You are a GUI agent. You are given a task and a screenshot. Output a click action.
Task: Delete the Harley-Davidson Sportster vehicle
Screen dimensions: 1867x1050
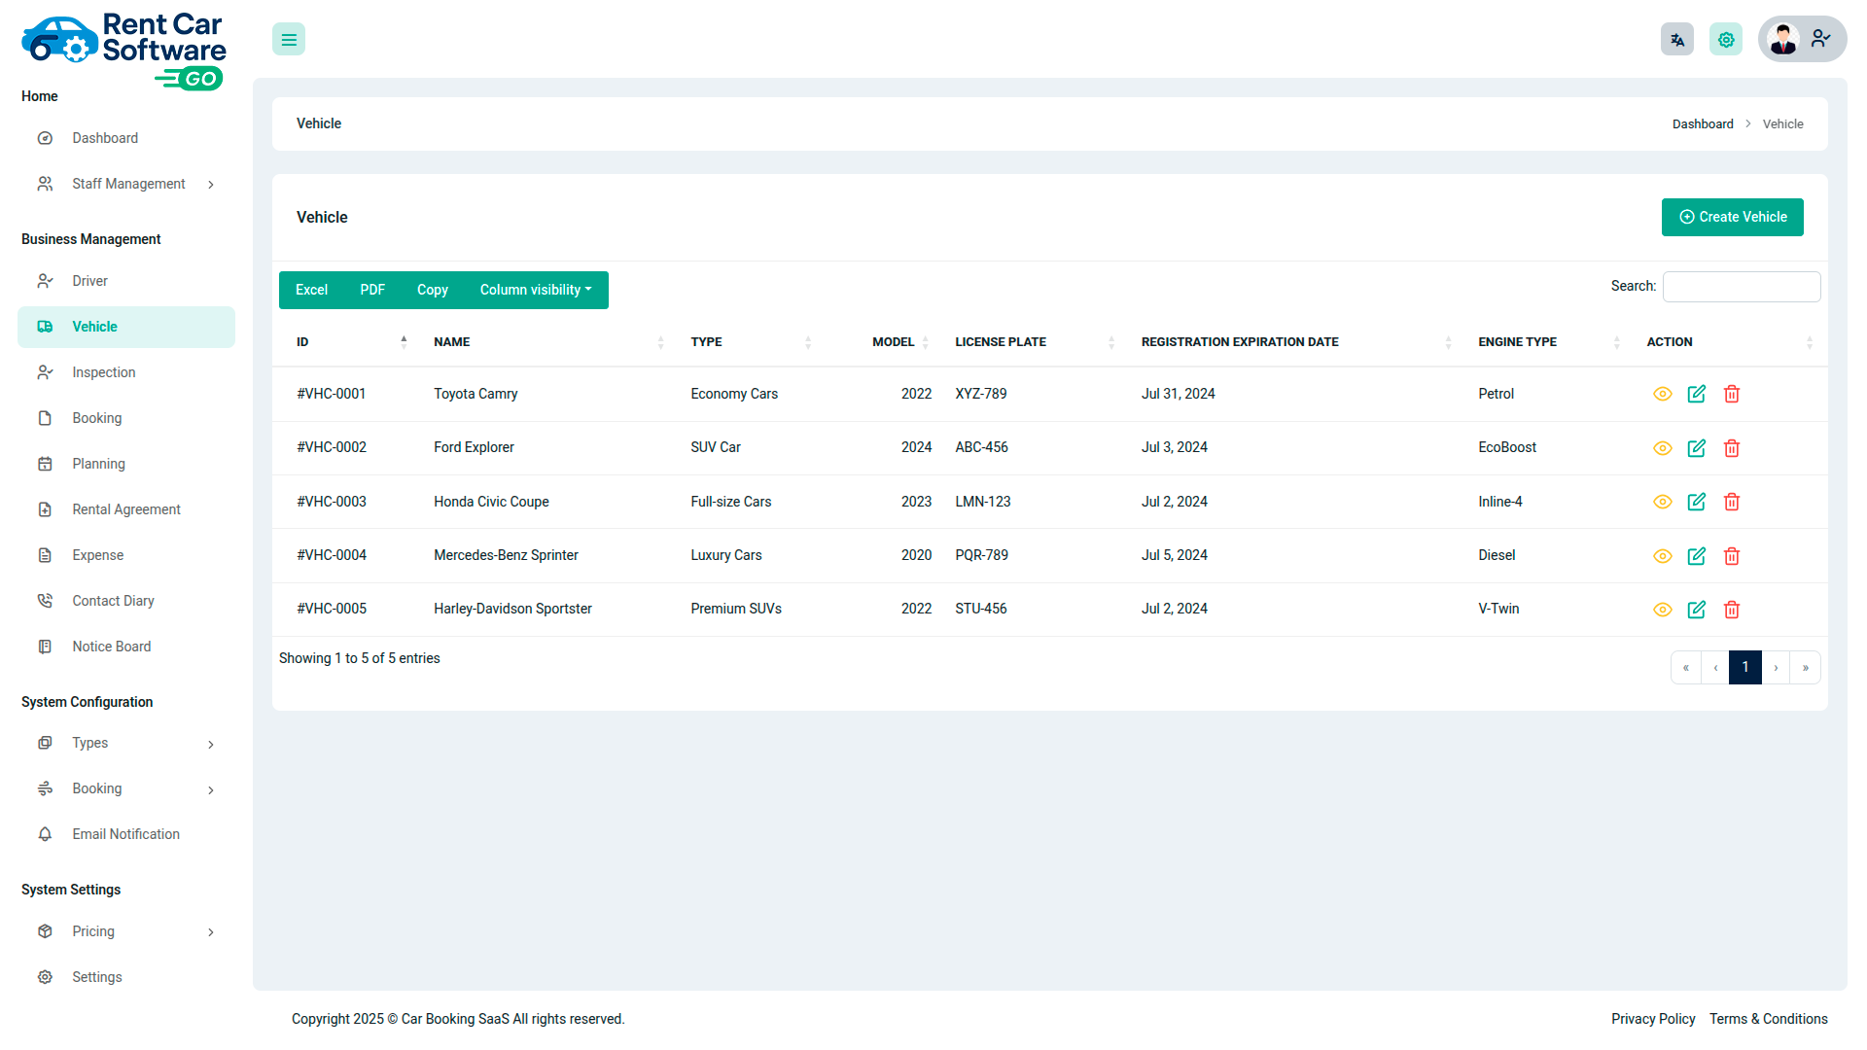coord(1732,610)
